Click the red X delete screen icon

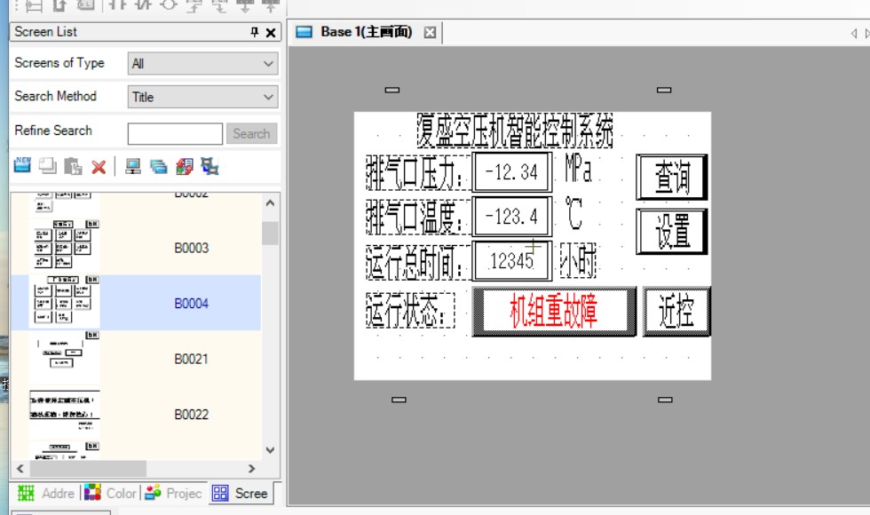pos(99,166)
